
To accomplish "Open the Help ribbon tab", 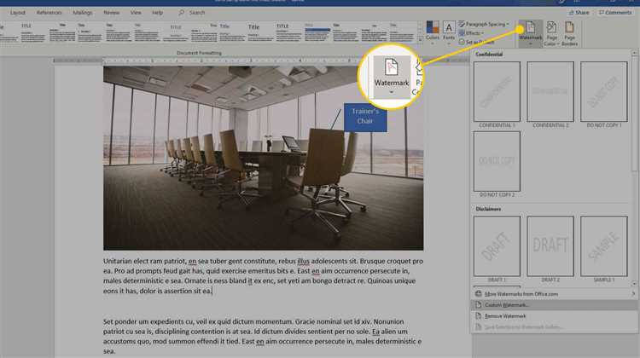I will click(158, 13).
